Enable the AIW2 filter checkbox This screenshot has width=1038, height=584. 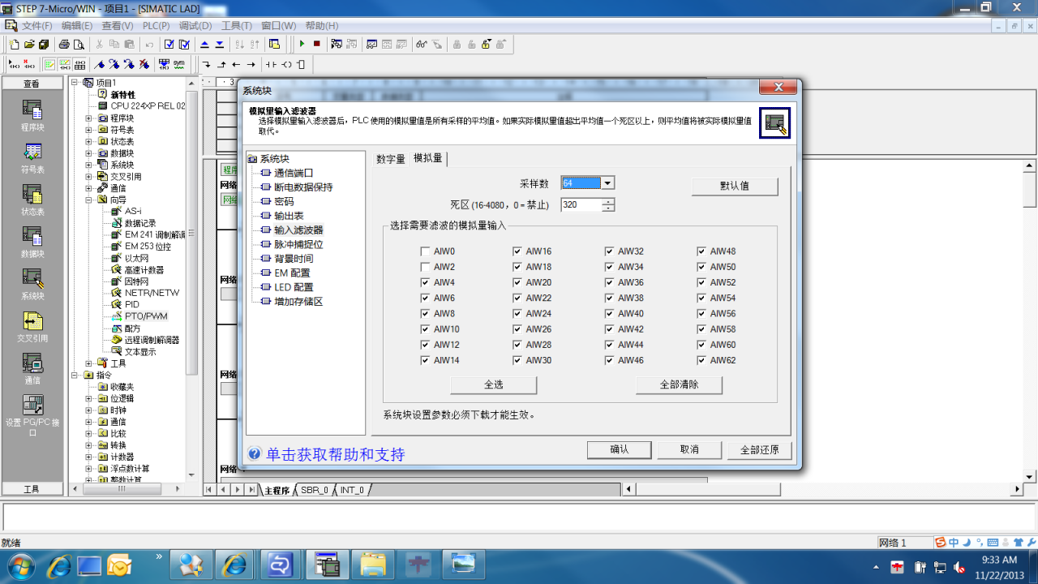click(425, 267)
